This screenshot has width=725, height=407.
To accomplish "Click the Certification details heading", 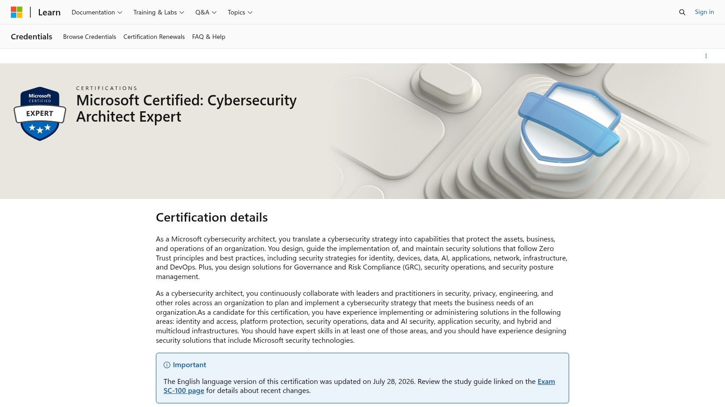I will 212,218.
